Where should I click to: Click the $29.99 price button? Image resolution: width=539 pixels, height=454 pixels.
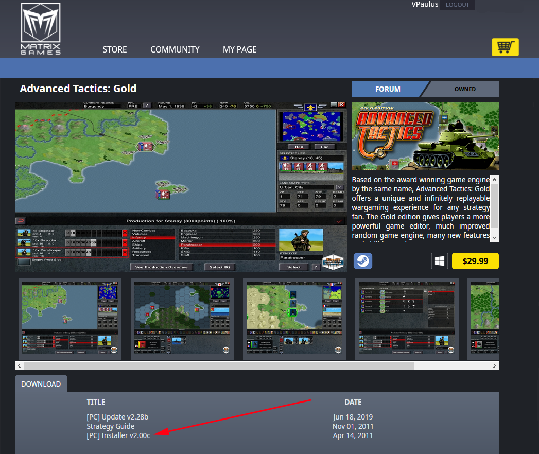[x=475, y=261]
